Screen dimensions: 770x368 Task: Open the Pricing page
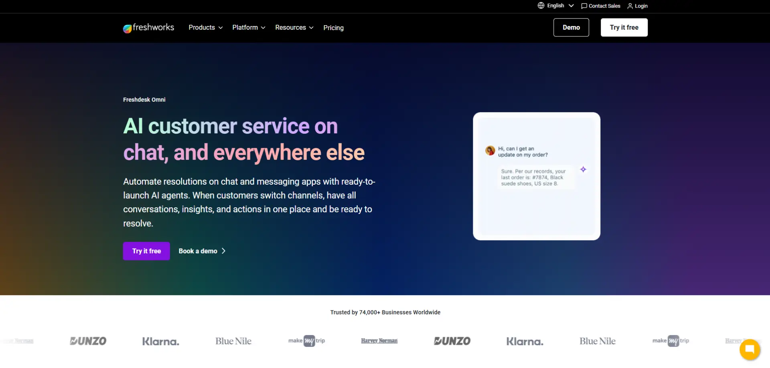(333, 28)
